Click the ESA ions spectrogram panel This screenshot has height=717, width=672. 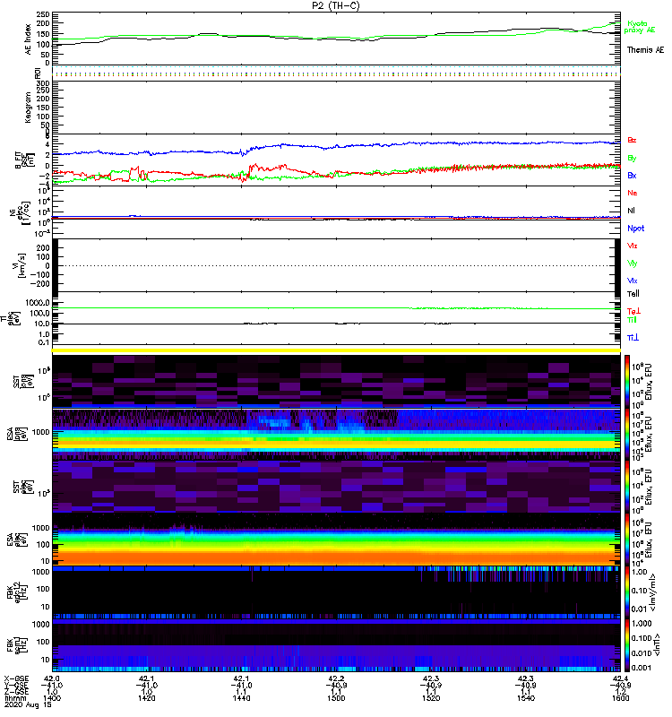(x=336, y=433)
